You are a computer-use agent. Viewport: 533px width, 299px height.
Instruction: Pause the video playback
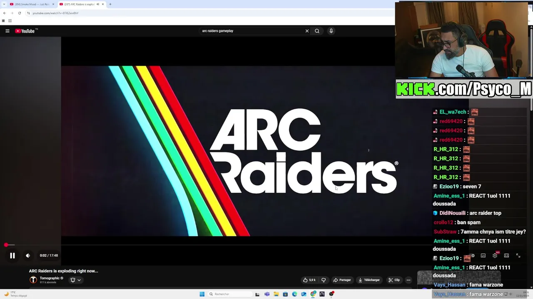(12, 256)
